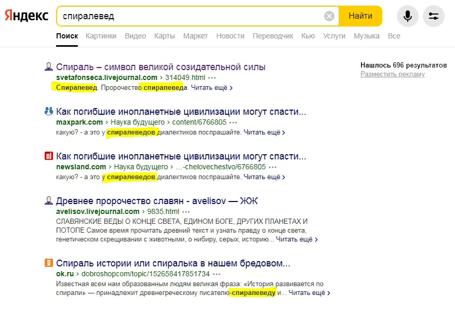The width and height of the screenshot is (455, 309).
Task: Click '9835.html' path in avelisov result
Action: [163, 211]
